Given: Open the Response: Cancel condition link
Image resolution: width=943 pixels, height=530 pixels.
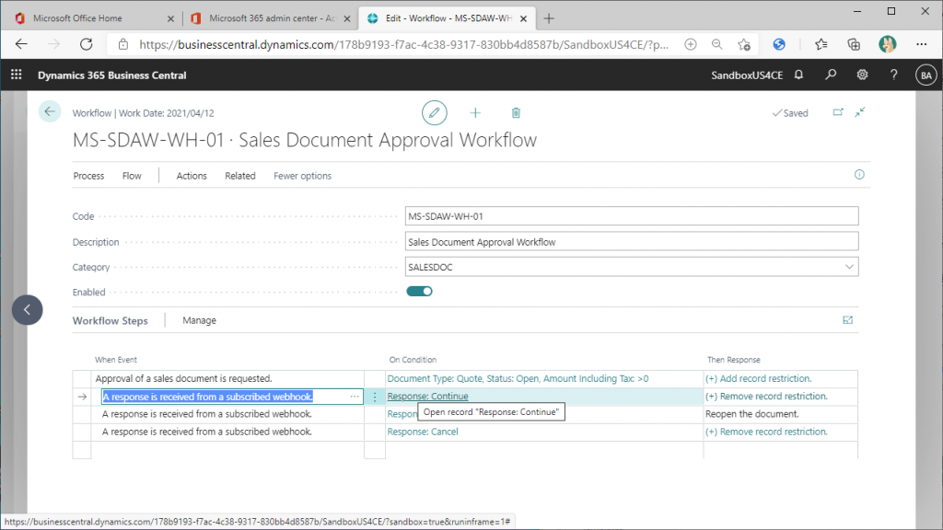Looking at the screenshot, I should 422,432.
